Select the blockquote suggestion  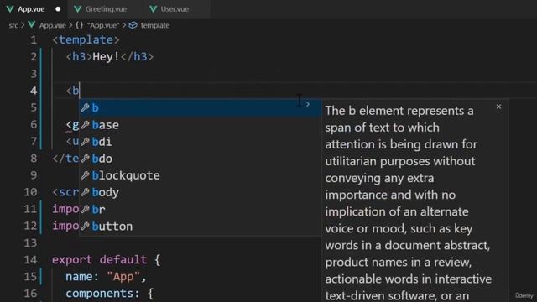click(x=201, y=175)
